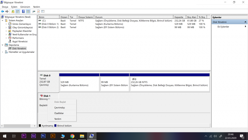Viewport: 248px width, 140px height.
Task: Toggle the console tree pane toolbar icon
Action: (x=18, y=11)
